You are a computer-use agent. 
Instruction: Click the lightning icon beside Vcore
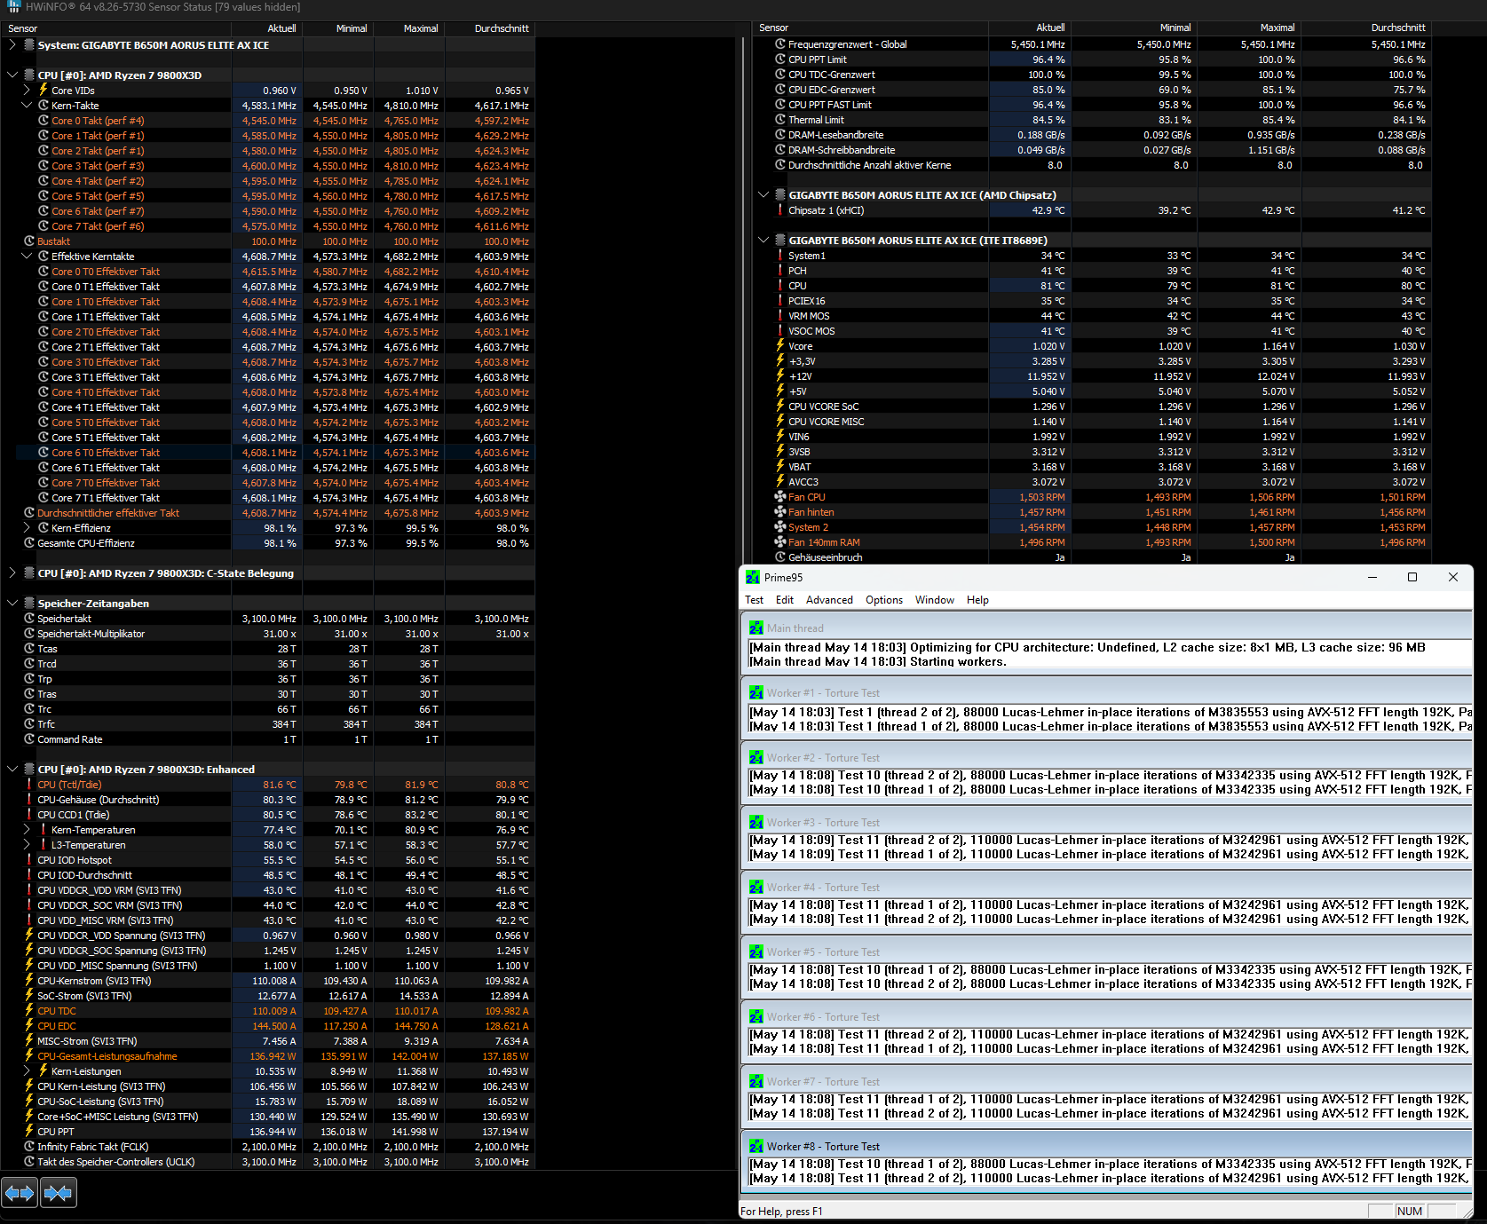(x=780, y=346)
